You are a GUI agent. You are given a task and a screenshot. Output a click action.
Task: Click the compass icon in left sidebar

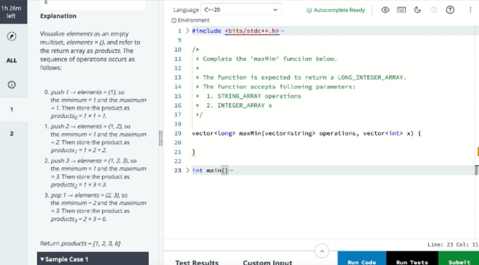point(12,36)
